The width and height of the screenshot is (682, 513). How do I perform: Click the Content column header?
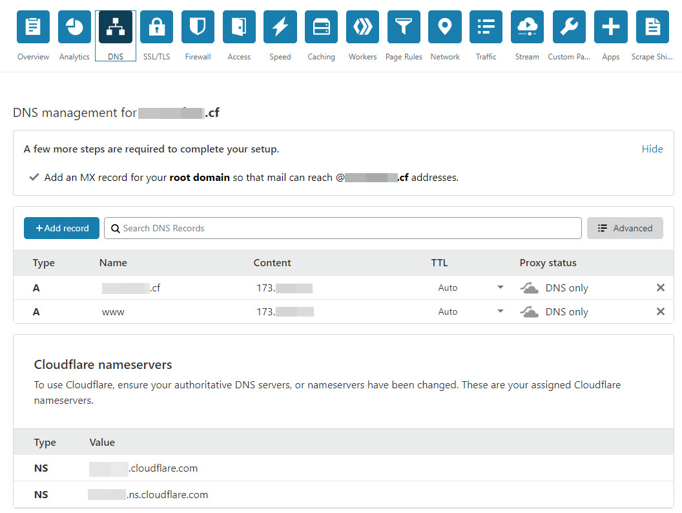coord(273,263)
